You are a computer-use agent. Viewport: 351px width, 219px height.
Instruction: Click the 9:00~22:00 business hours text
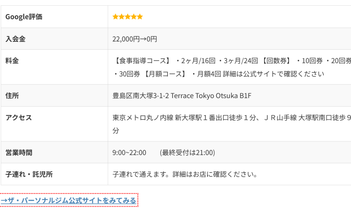click(x=129, y=152)
